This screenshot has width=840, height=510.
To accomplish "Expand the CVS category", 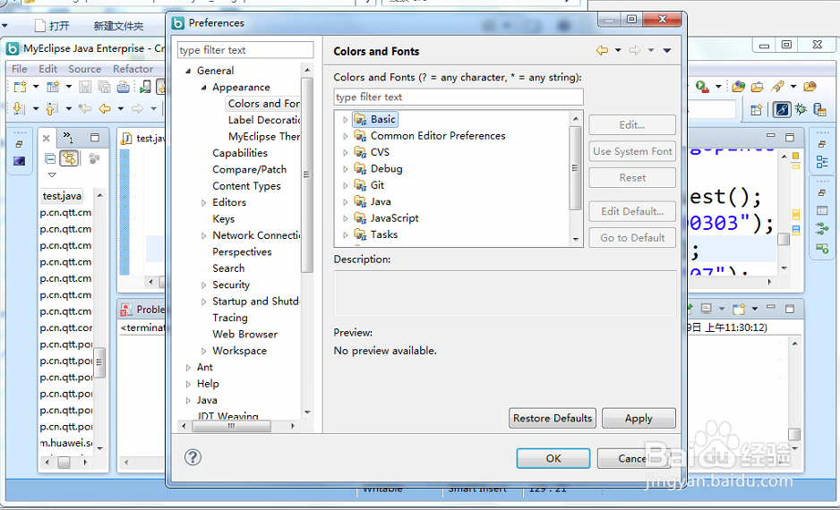I will pyautogui.click(x=346, y=152).
